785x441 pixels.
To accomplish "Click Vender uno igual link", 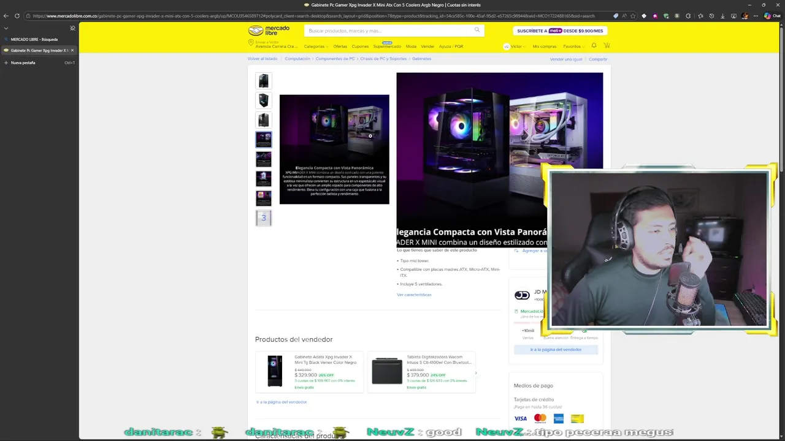I will coord(566,59).
